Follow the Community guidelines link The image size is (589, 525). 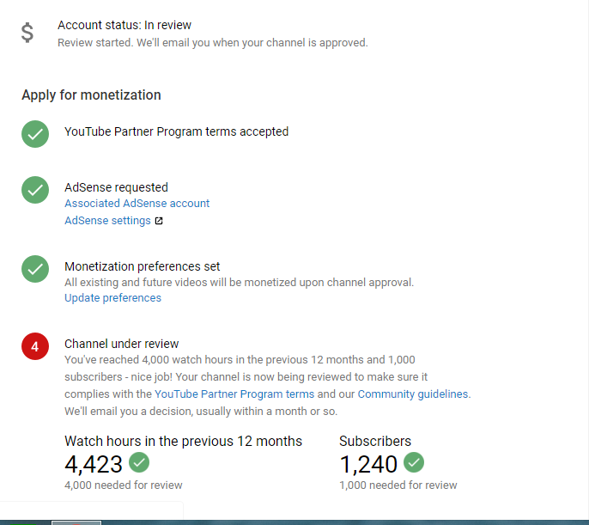[x=413, y=394]
